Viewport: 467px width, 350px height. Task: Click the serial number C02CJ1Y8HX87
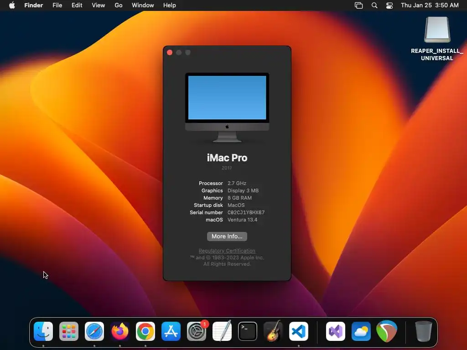(x=246, y=212)
